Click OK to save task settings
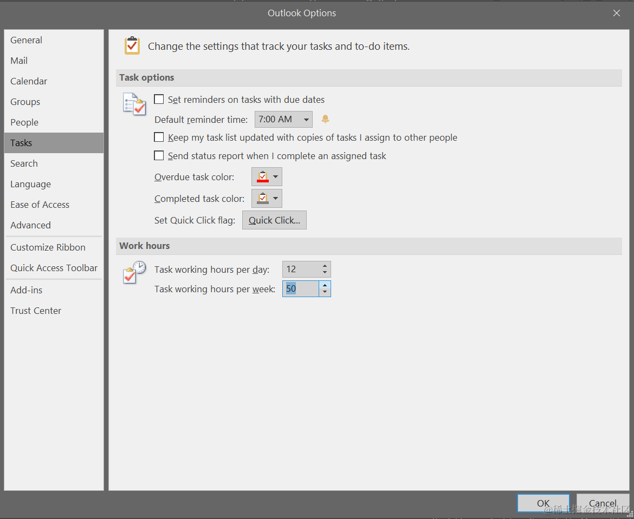Screen dimensions: 634x519 [x=543, y=503]
